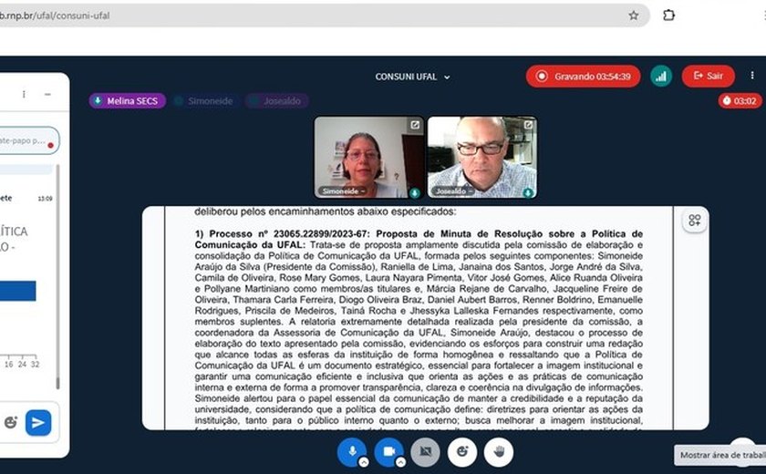Click the chat panel vertical scrollbar
The image size is (766, 474).
tap(57, 277)
